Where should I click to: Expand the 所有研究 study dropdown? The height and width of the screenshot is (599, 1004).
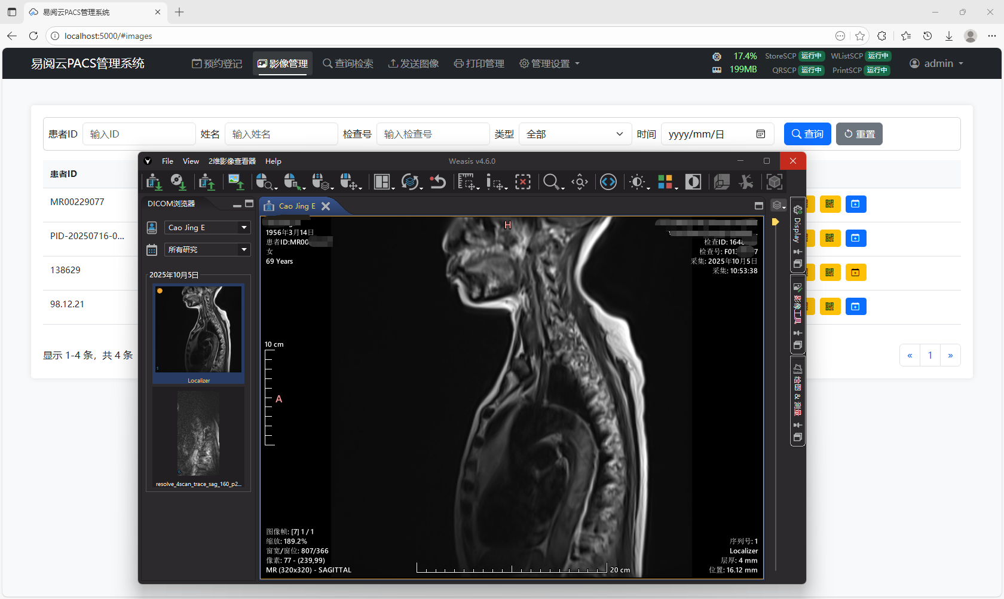[x=244, y=250]
